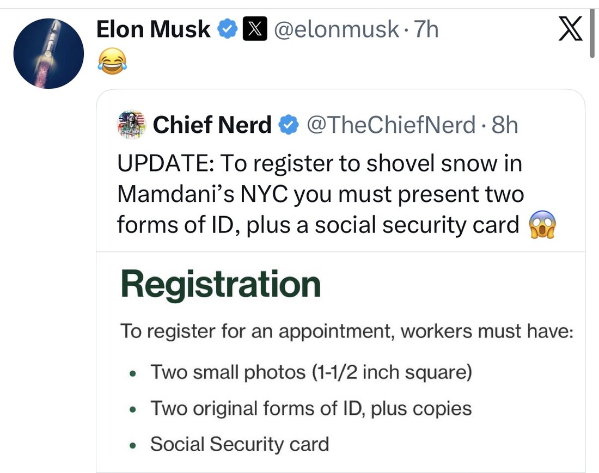Click Chief Nerd's blue verified badge
The height and width of the screenshot is (473, 599).
(288, 126)
